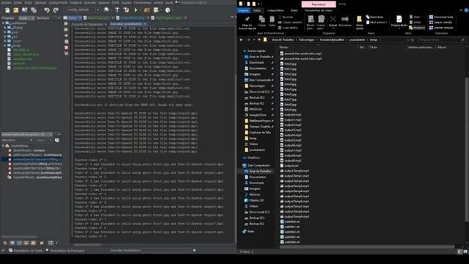Click the red Stop icon beside output console

(x=67, y=48)
